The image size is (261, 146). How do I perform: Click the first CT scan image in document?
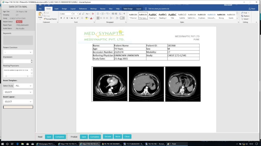[110, 84]
